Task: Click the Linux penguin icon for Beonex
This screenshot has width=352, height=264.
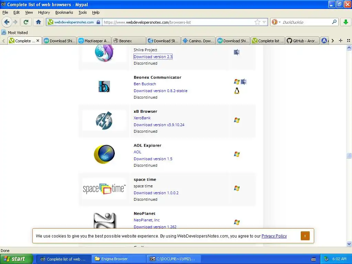Action: click(236, 91)
